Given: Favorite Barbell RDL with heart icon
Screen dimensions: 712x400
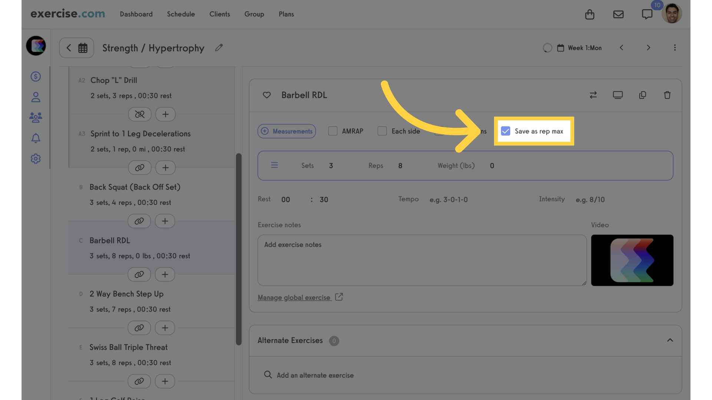Looking at the screenshot, I should (x=267, y=95).
